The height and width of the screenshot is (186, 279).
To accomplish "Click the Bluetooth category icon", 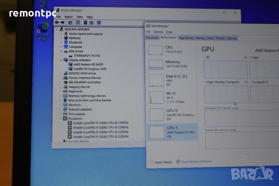I will click(x=66, y=42).
